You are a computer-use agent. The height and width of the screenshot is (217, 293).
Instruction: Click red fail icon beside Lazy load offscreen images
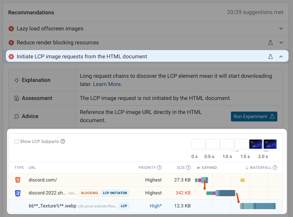pos(11,29)
